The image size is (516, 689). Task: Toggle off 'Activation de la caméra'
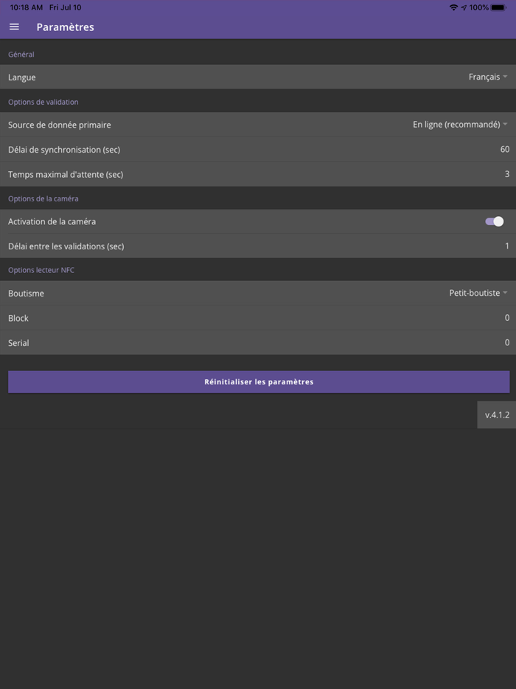pyautogui.click(x=494, y=221)
